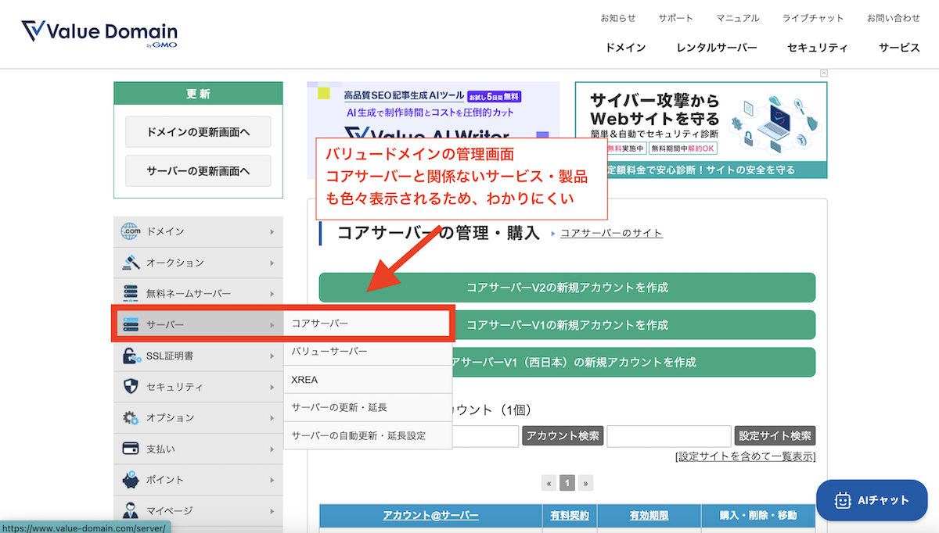Go to next page with »

(585, 482)
